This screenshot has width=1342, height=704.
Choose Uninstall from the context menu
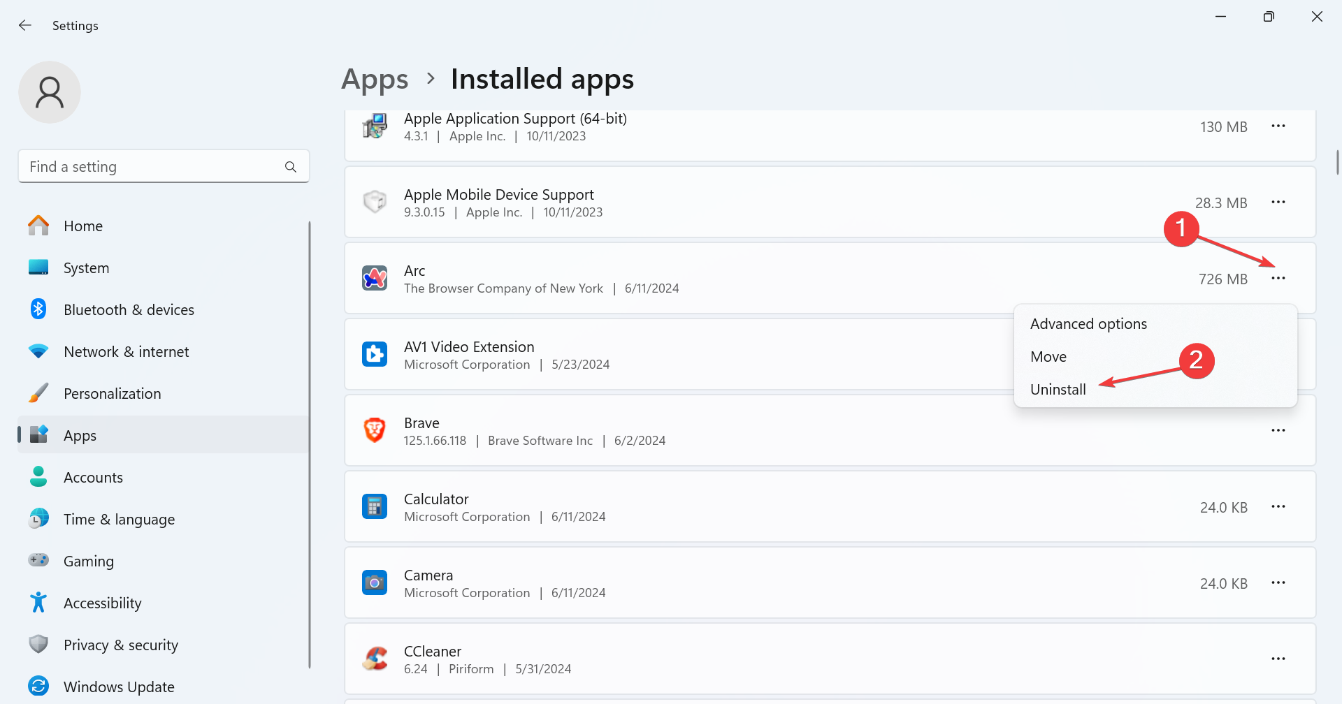pos(1155,390)
